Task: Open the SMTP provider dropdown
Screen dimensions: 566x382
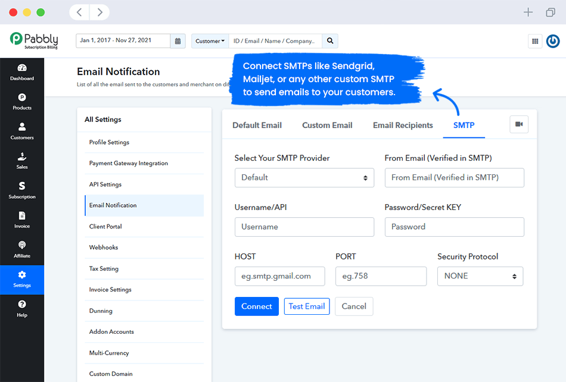Action: point(304,177)
